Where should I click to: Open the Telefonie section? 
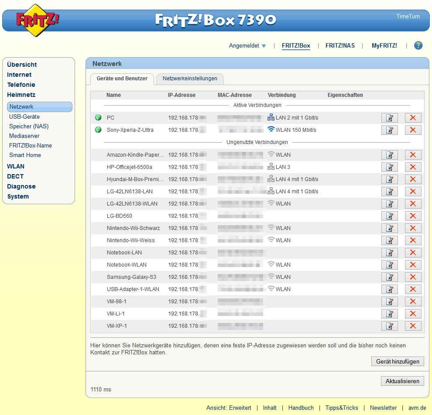21,85
